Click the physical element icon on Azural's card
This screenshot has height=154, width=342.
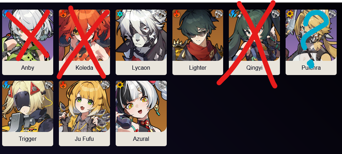120,85
